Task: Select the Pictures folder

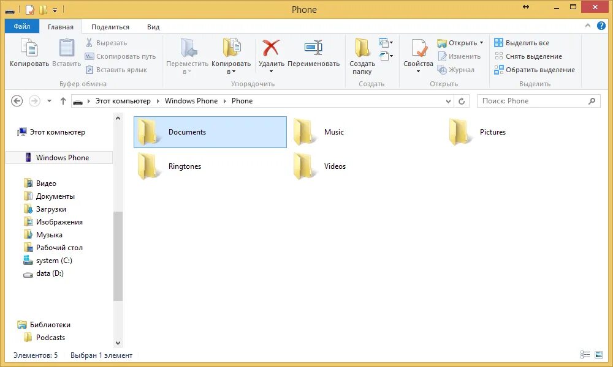Action: coord(478,132)
